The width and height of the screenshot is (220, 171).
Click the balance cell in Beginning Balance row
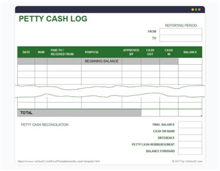pos(190,61)
